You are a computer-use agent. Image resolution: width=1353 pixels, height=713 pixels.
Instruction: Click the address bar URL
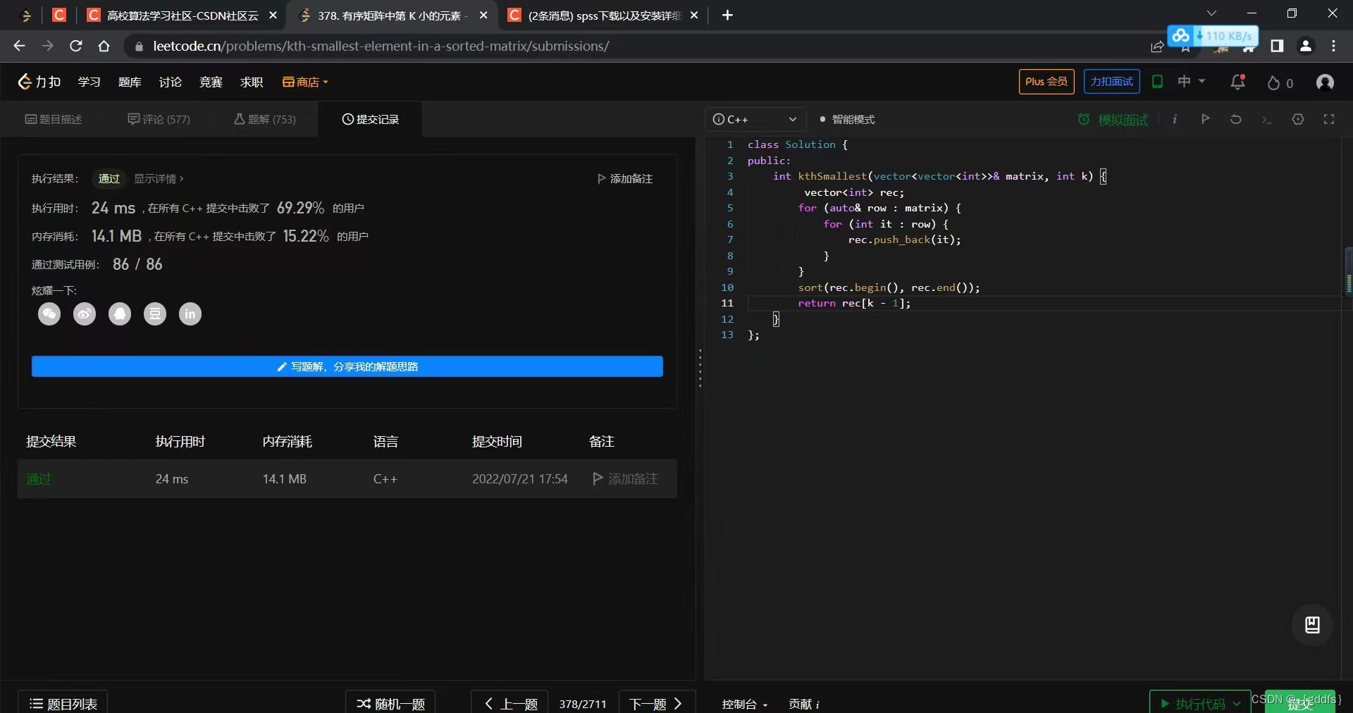(x=381, y=46)
